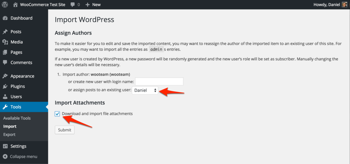Collapse the admin sidebar menu
Image resolution: width=350 pixels, height=164 pixels.
tap(20, 156)
